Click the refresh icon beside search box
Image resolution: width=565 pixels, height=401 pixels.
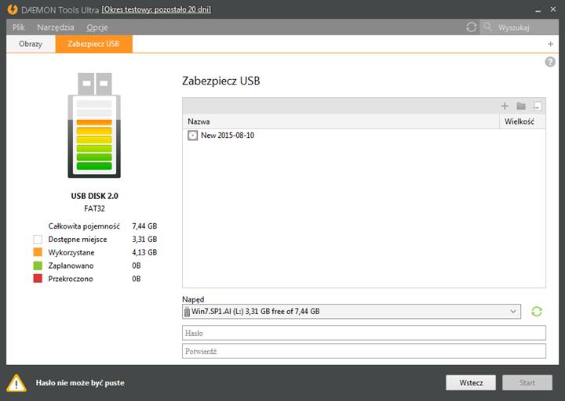coord(471,27)
